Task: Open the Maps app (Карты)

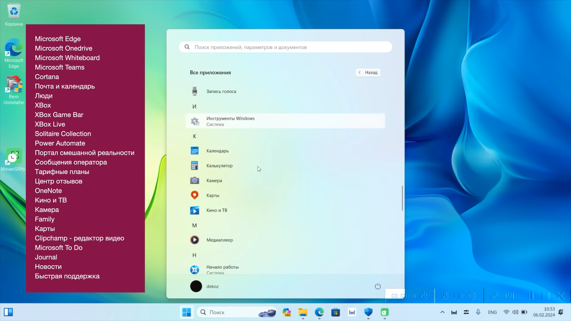Action: point(212,195)
